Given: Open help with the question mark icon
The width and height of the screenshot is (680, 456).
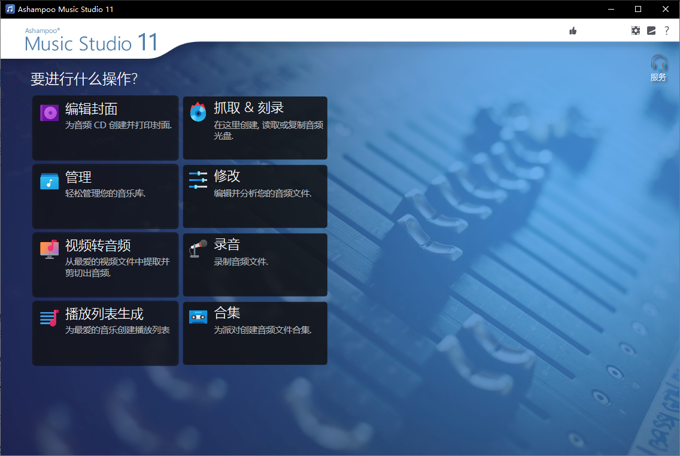Looking at the screenshot, I should tap(667, 31).
